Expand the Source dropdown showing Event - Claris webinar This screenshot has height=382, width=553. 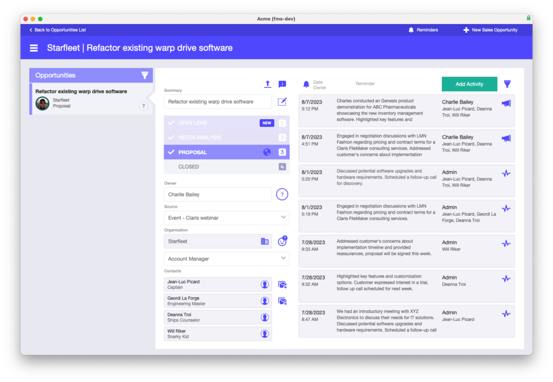click(x=226, y=218)
